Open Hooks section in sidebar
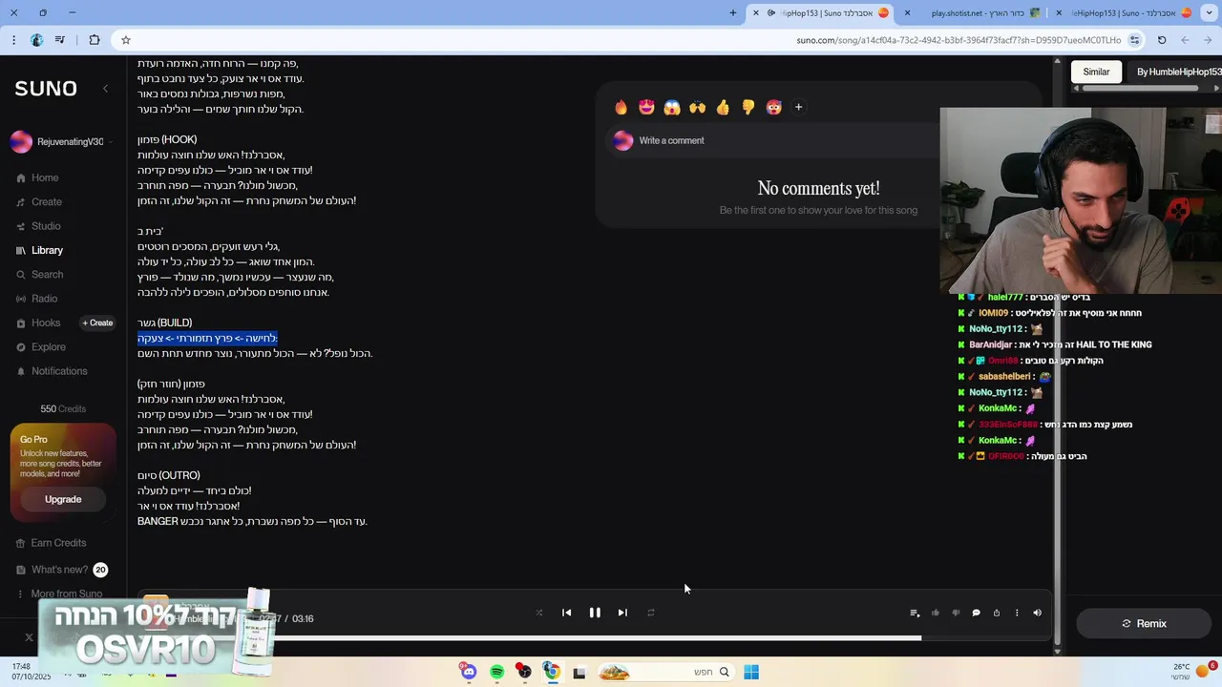Screen dimensions: 1222x687 click(x=38, y=323)
